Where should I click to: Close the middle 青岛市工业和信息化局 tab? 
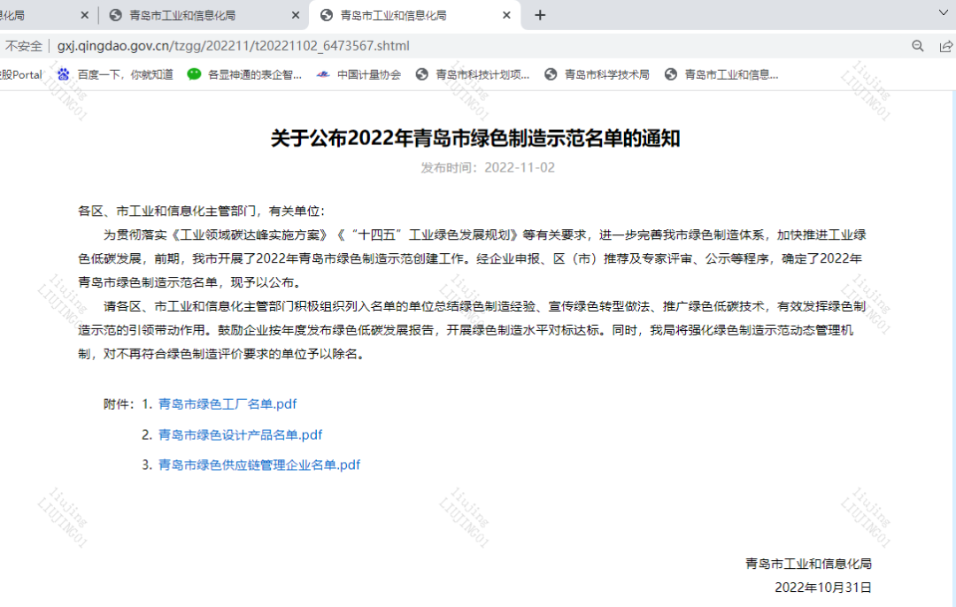pyautogui.click(x=295, y=15)
